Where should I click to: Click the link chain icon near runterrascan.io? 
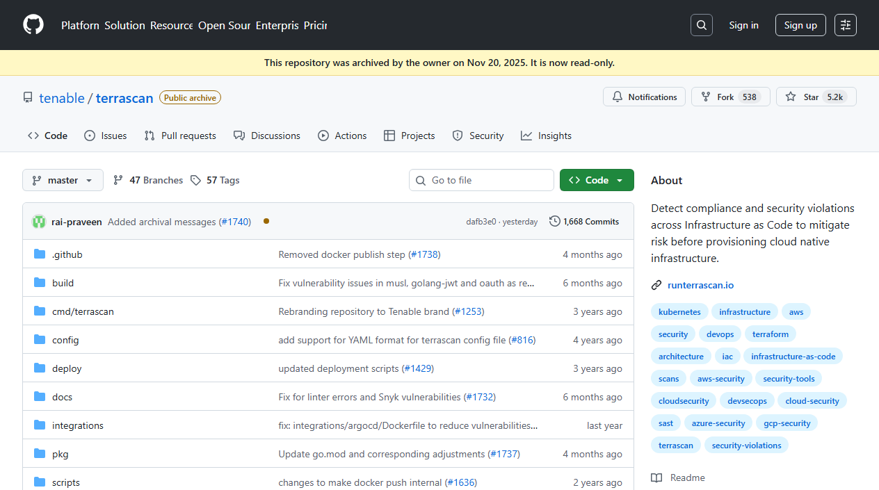coord(656,285)
